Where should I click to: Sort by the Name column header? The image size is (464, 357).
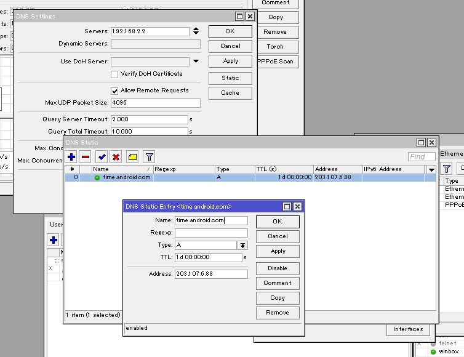pyautogui.click(x=121, y=169)
